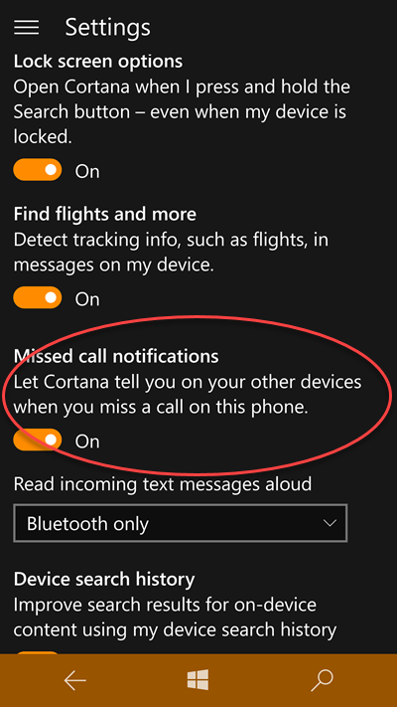
Task: Click On label beside Lock screen toggle
Action: pos(87,171)
